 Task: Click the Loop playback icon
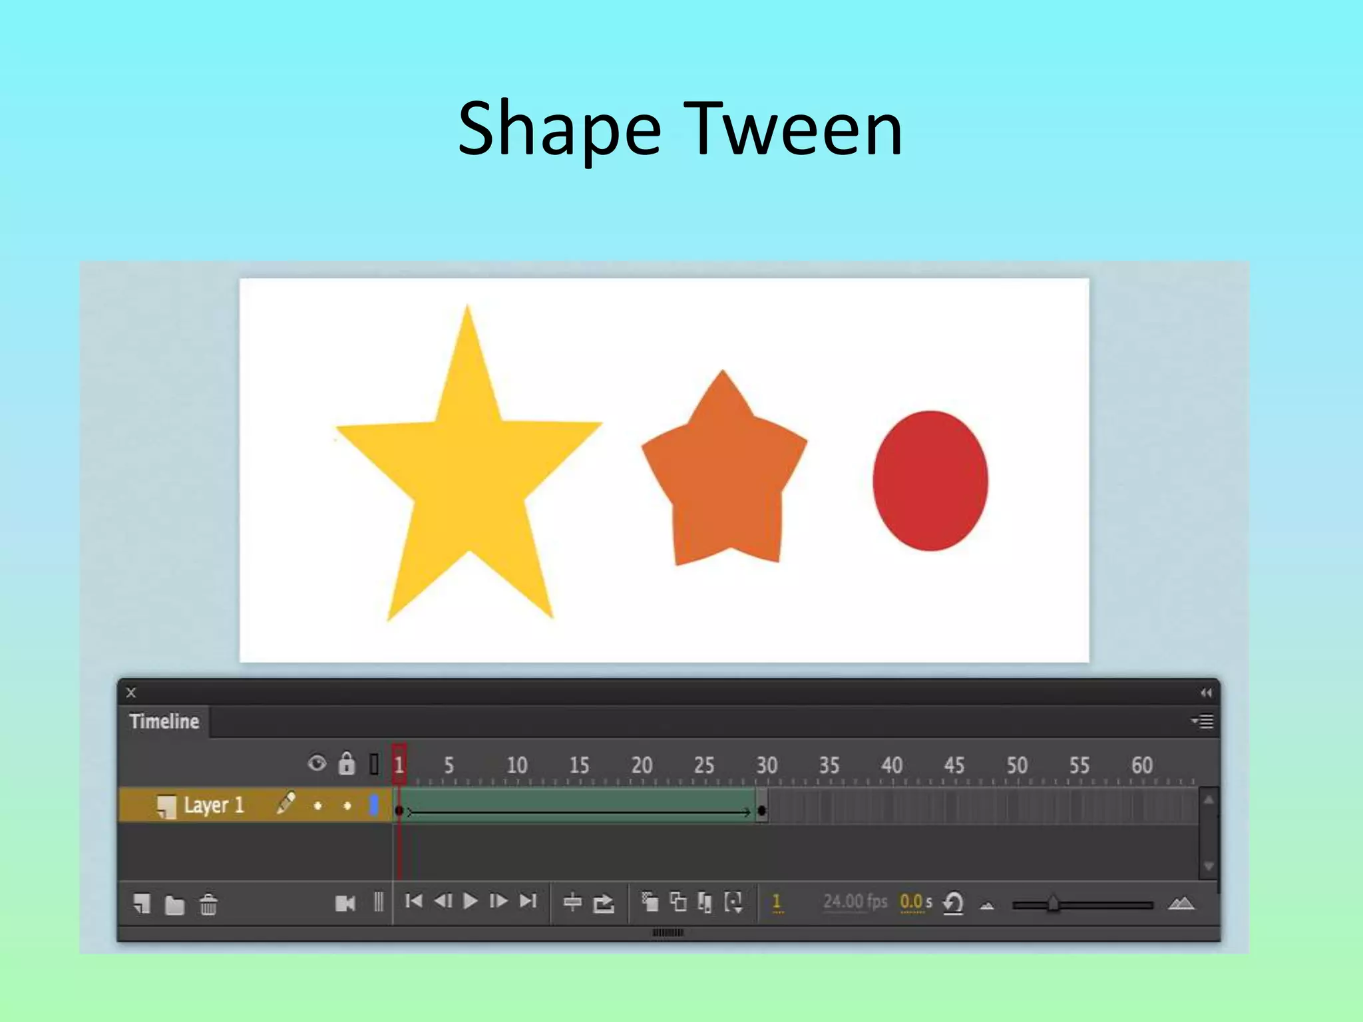pyautogui.click(x=604, y=903)
